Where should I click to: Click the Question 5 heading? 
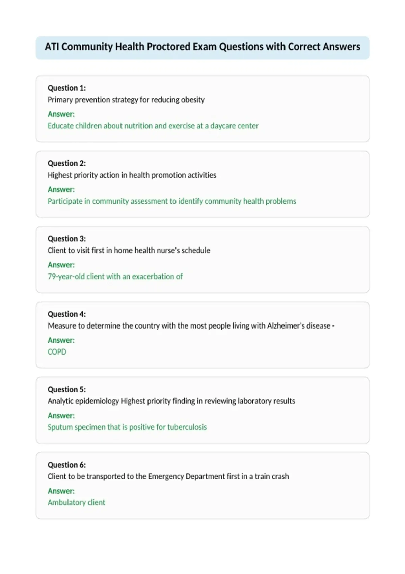click(x=67, y=389)
